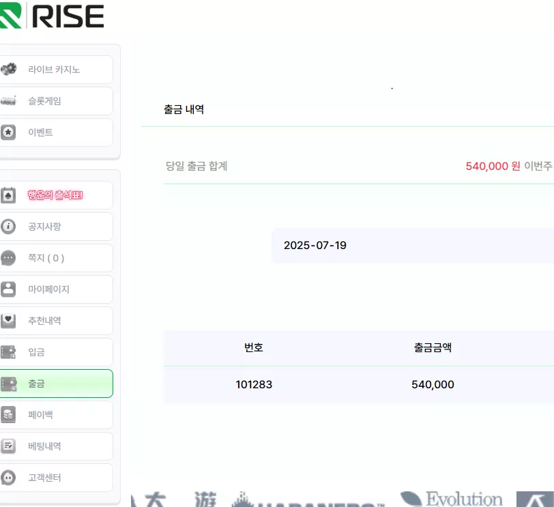The width and height of the screenshot is (554, 507).
Task: Open the 슬롯게임 menu entry
Action: 57,101
